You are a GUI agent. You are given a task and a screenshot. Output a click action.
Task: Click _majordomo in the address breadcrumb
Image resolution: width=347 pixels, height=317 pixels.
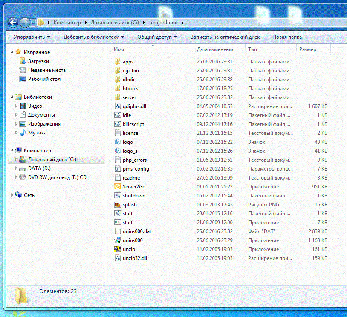pos(166,22)
